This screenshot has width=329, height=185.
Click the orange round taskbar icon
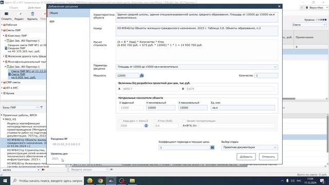[x=90, y=180]
